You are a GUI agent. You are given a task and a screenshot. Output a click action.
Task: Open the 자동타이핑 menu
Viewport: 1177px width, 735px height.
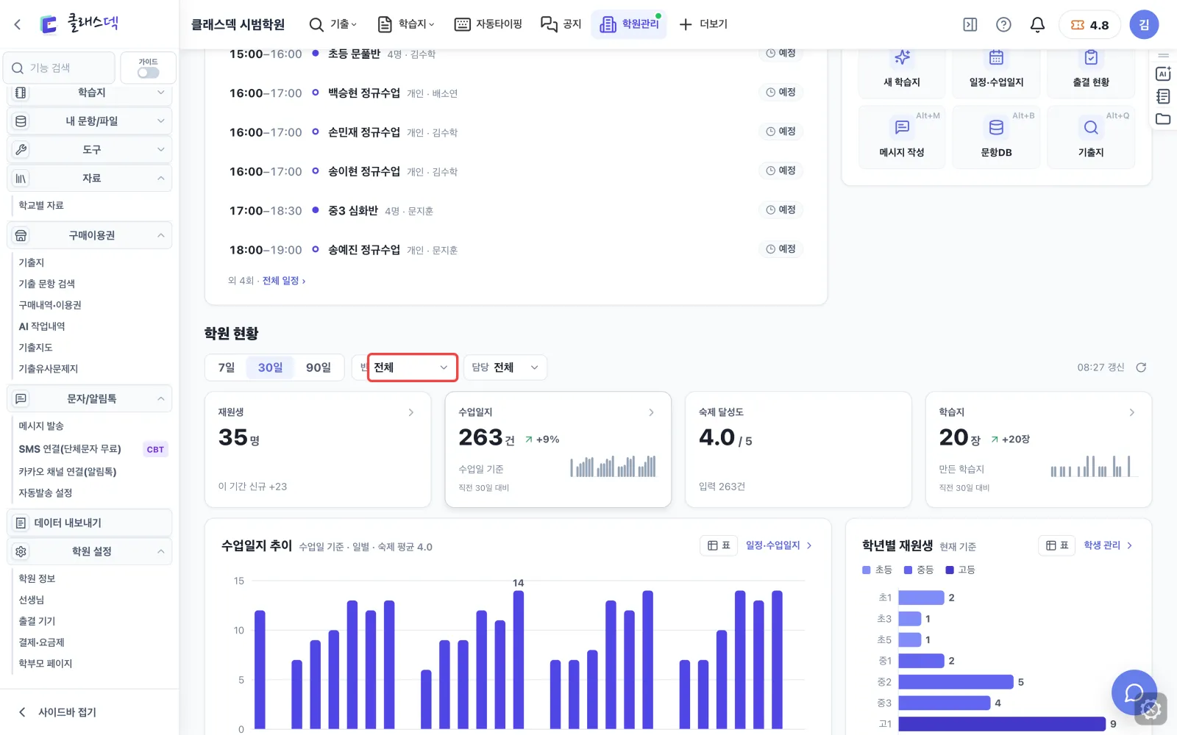click(x=488, y=24)
